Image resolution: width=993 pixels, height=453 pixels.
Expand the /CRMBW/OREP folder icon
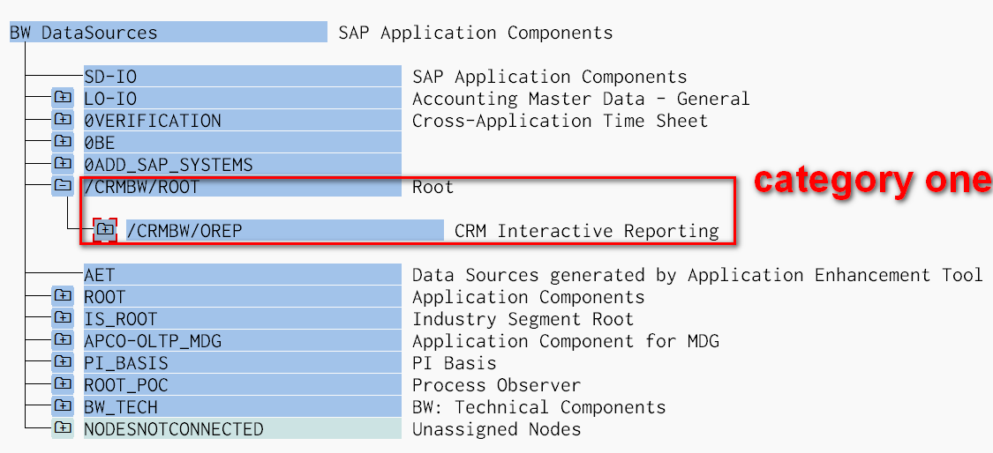click(105, 230)
